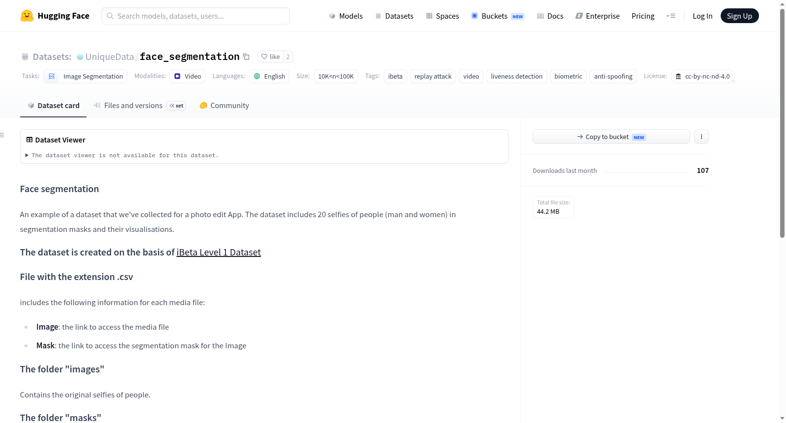
Task: Toggle table of contents sidebar icon
Action: click(x=2, y=135)
